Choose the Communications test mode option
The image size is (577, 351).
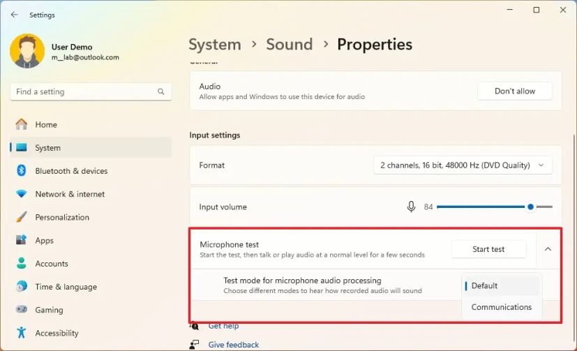(x=501, y=307)
